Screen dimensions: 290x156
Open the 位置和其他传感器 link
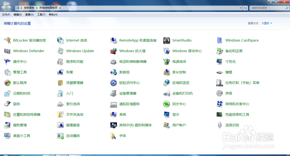click(x=27, y=115)
